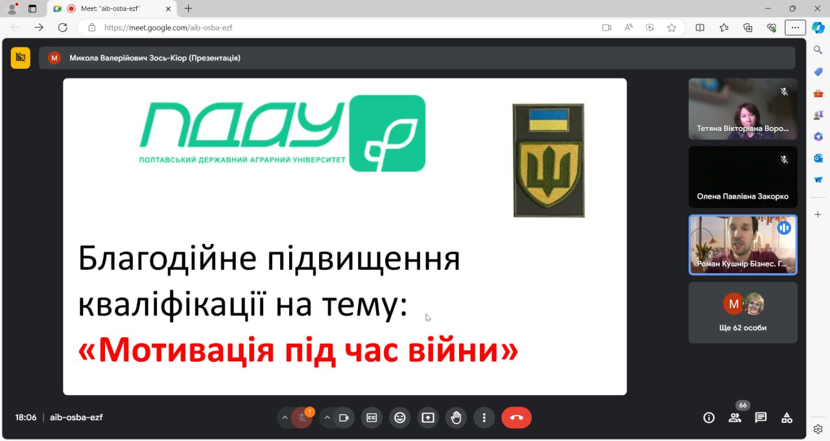The width and height of the screenshot is (830, 441).
Task: Turn on closed captions
Action: click(372, 418)
